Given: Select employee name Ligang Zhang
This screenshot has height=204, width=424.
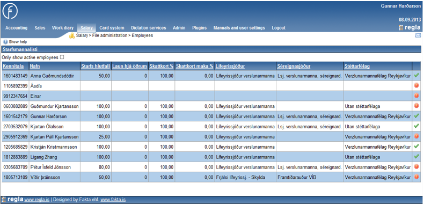Looking at the screenshot, I should tap(43, 157).
